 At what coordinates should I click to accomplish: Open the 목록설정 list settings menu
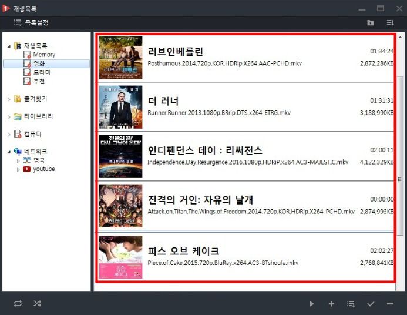[31, 22]
